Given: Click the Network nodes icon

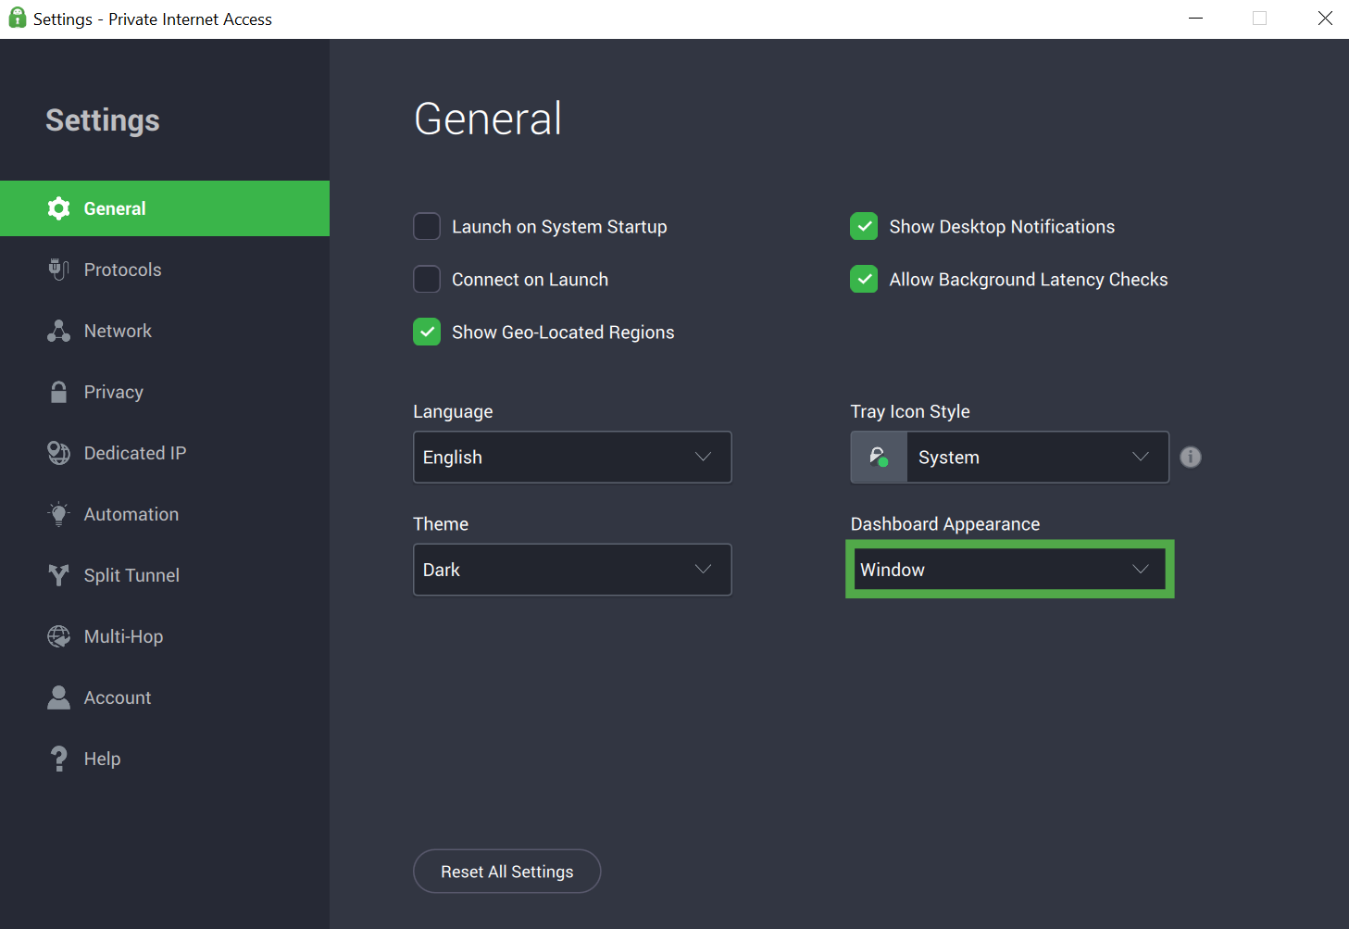Looking at the screenshot, I should tap(58, 331).
